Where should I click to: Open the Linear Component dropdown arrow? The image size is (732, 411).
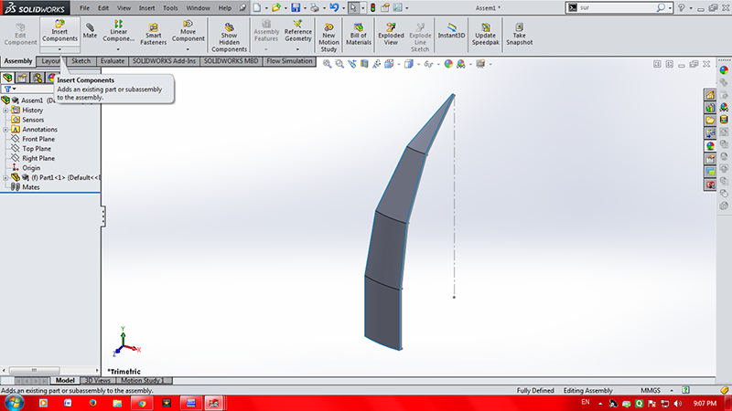coord(118,49)
